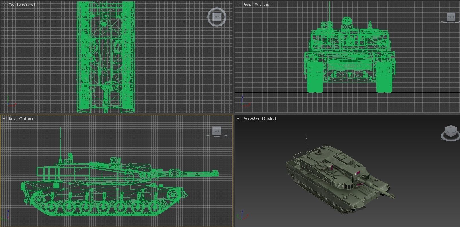Click the FRONT ViewCube face
The height and width of the screenshot is (227, 460).
point(451,17)
